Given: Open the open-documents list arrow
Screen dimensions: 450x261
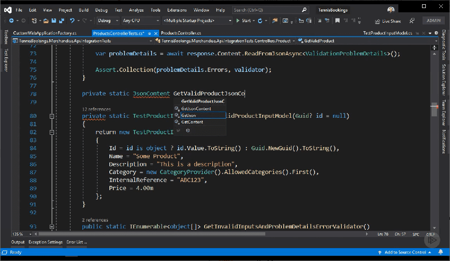Looking at the screenshot, I should (x=430, y=33).
